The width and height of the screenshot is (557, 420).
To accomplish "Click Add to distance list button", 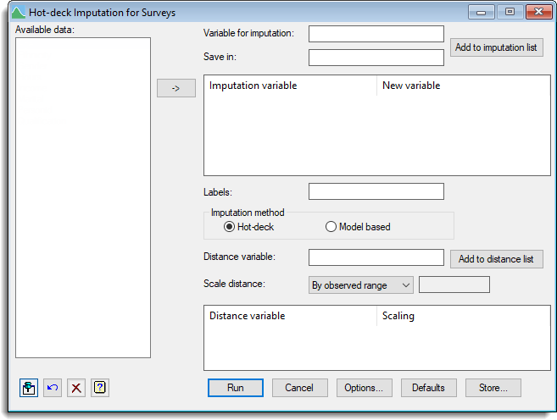I will coord(496,259).
